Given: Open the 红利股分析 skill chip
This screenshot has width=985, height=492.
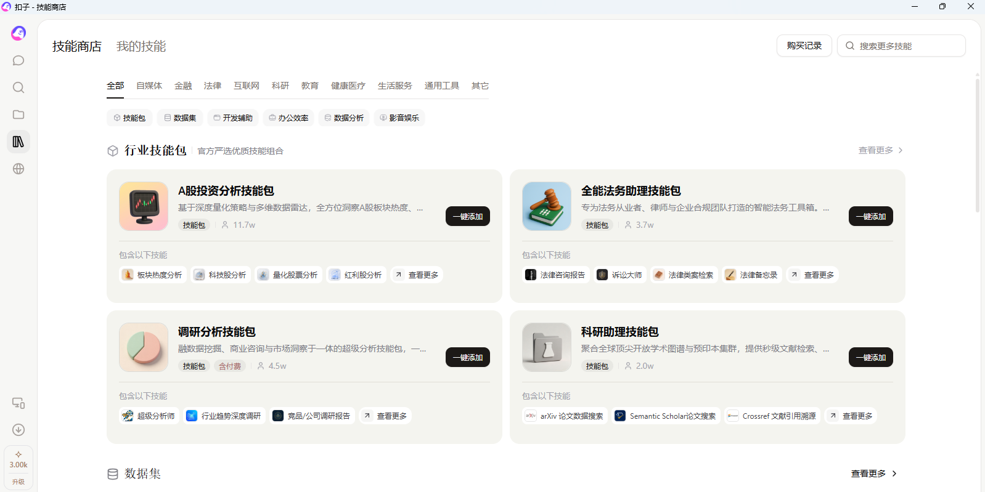Looking at the screenshot, I should (356, 275).
